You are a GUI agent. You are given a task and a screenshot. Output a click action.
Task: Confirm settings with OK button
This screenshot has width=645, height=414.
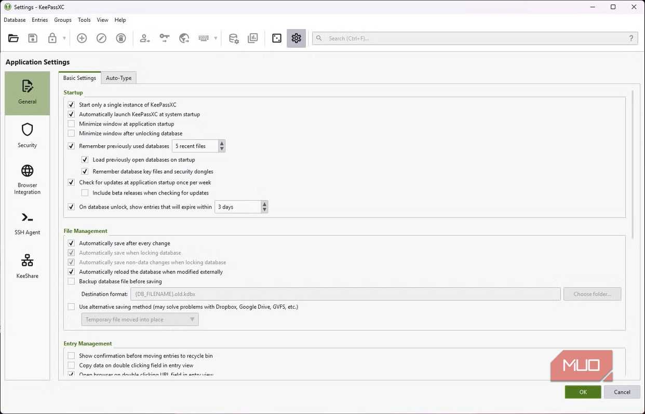tap(583, 392)
